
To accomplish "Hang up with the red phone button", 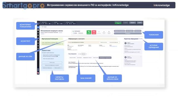I will click(94, 32).
